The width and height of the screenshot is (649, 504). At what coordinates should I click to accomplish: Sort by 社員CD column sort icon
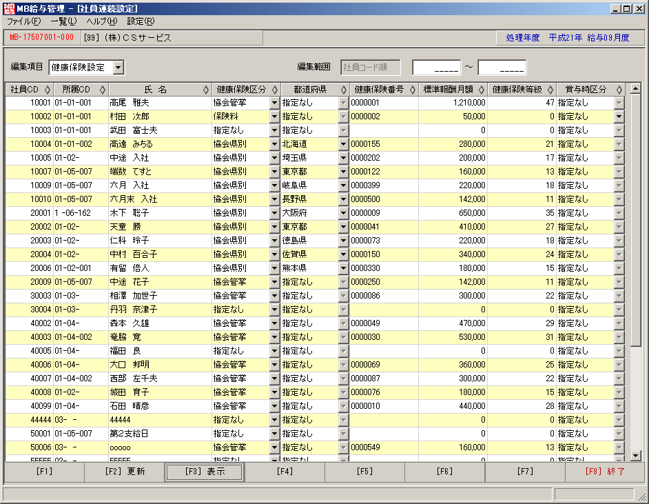[x=47, y=90]
